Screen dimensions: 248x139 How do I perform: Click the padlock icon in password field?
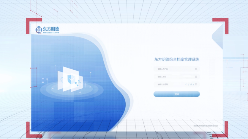pos(196,77)
